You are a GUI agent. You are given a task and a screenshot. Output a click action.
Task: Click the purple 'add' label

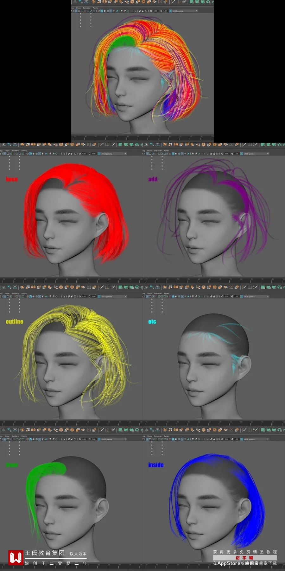tap(153, 179)
